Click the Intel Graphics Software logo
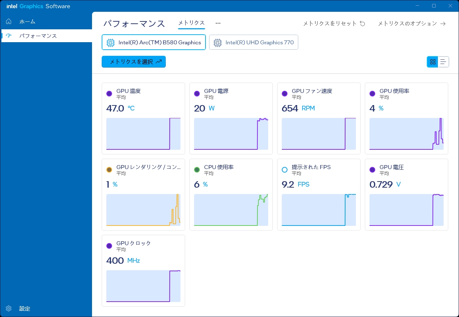Image resolution: width=459 pixels, height=317 pixels. tap(38, 6)
